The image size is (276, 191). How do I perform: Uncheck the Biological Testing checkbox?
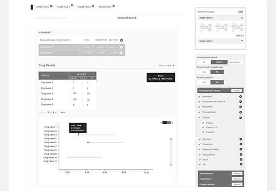(200, 149)
